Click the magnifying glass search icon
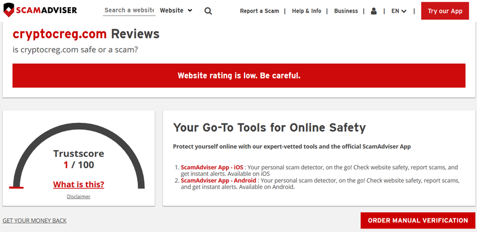477x232 pixels. pyautogui.click(x=208, y=11)
